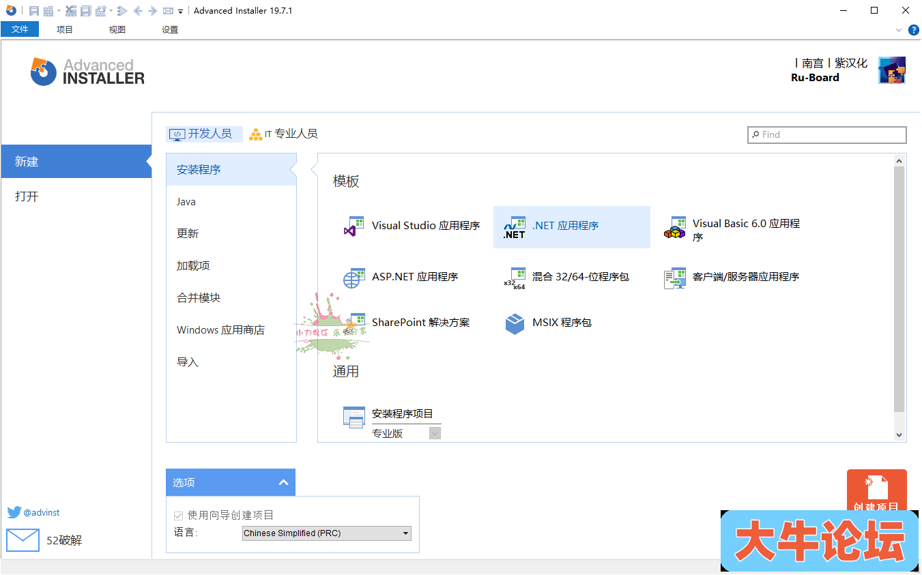Image resolution: width=922 pixels, height=575 pixels.
Task: Click the Save icon in quick access toolbar
Action: (33, 10)
